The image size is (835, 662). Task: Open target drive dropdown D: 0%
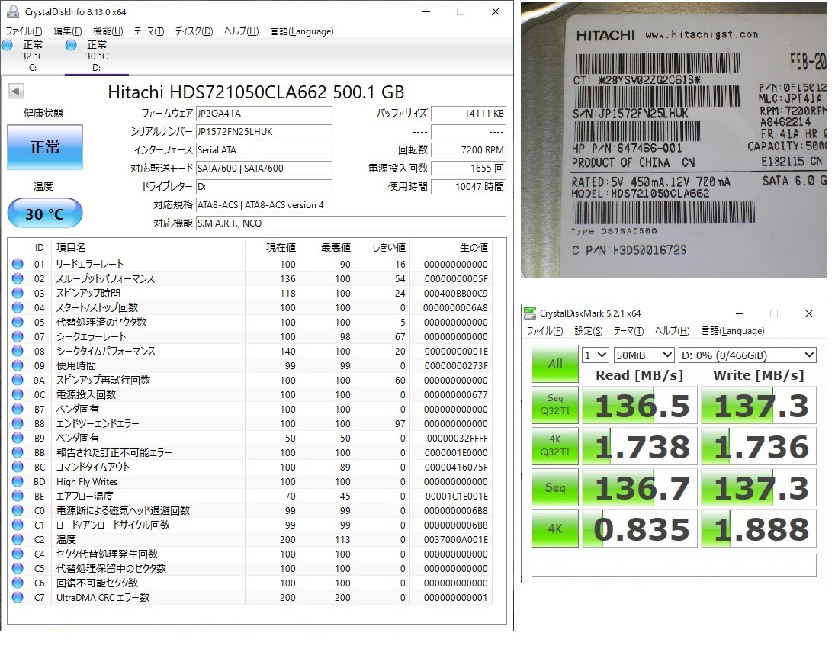(x=747, y=355)
